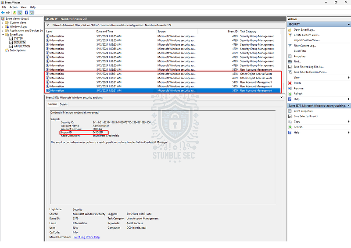Open the File menu

tap(4, 7)
